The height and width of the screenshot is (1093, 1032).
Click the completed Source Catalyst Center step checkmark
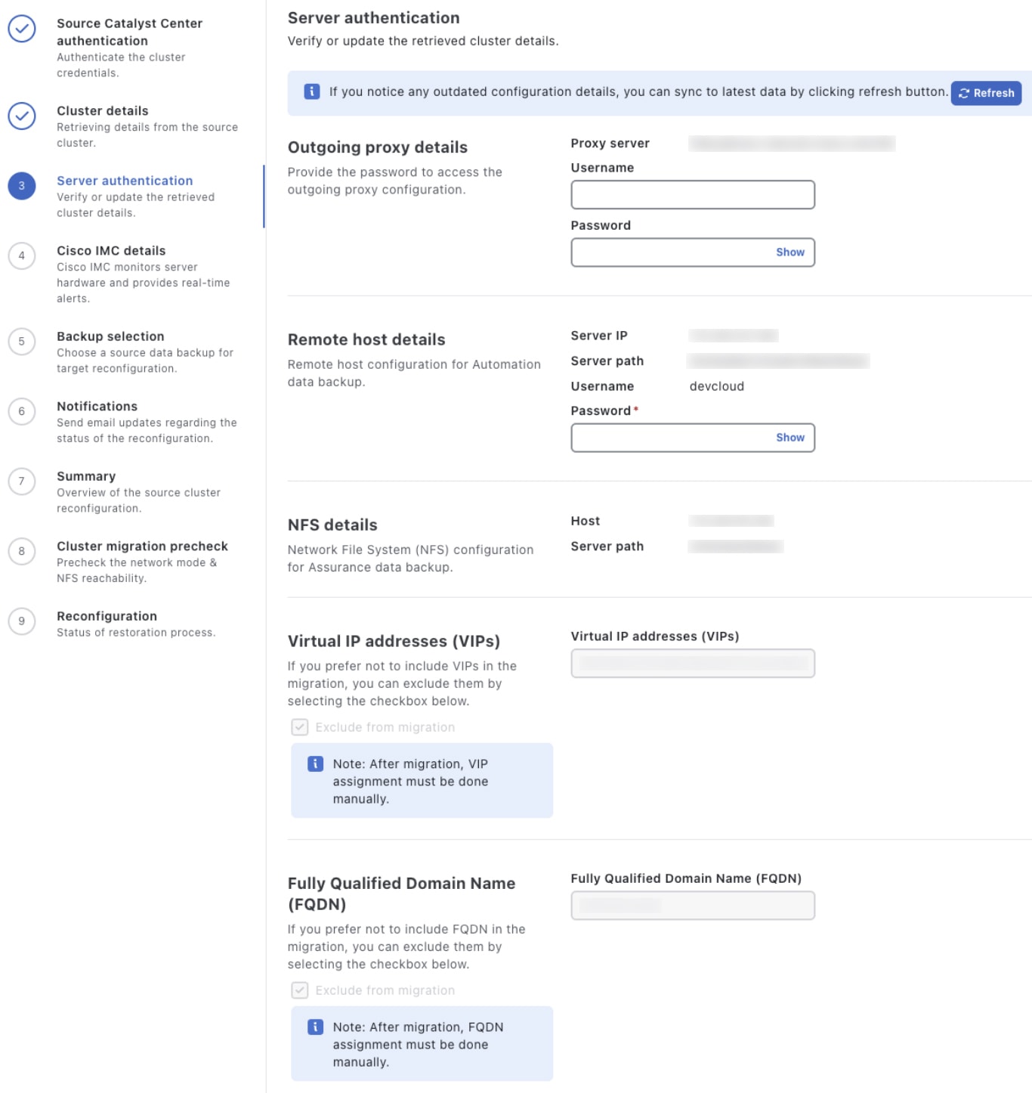pos(22,29)
